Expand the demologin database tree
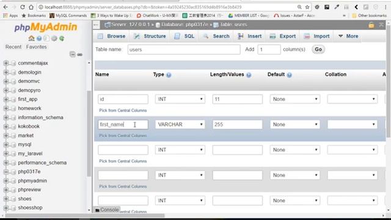 [6, 72]
